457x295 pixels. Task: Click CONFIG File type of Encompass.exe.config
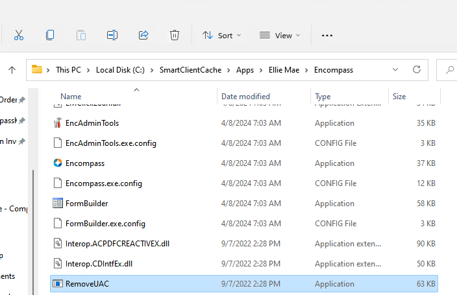coord(336,183)
